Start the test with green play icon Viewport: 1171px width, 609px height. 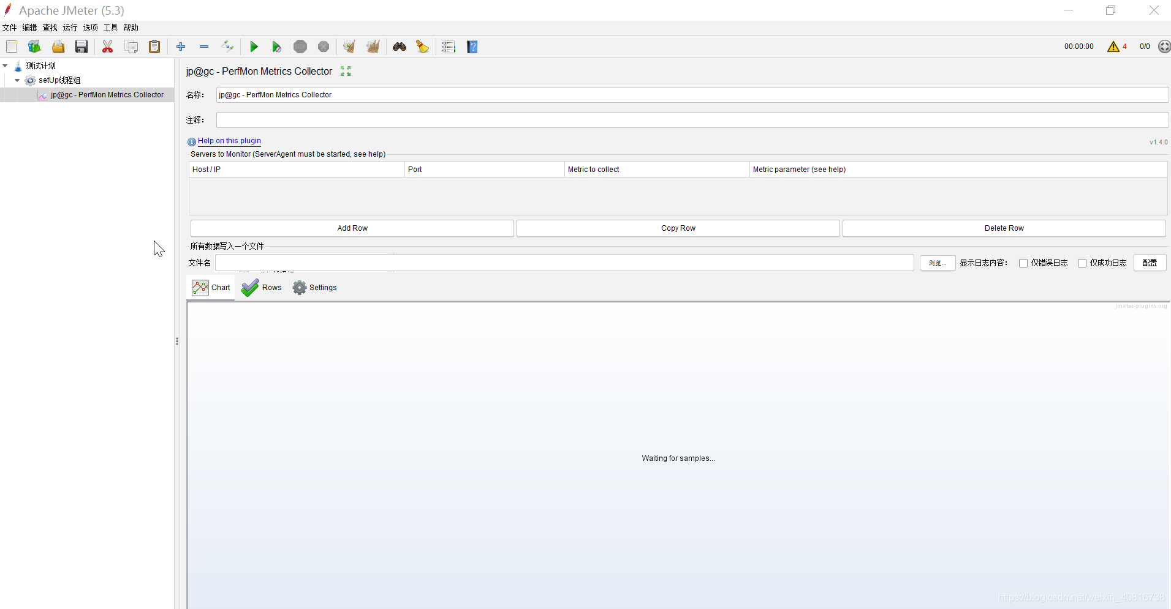[254, 47]
